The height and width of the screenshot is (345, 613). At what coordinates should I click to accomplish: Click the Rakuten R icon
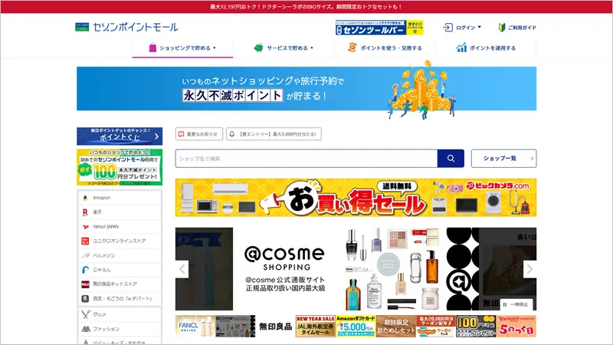point(85,212)
